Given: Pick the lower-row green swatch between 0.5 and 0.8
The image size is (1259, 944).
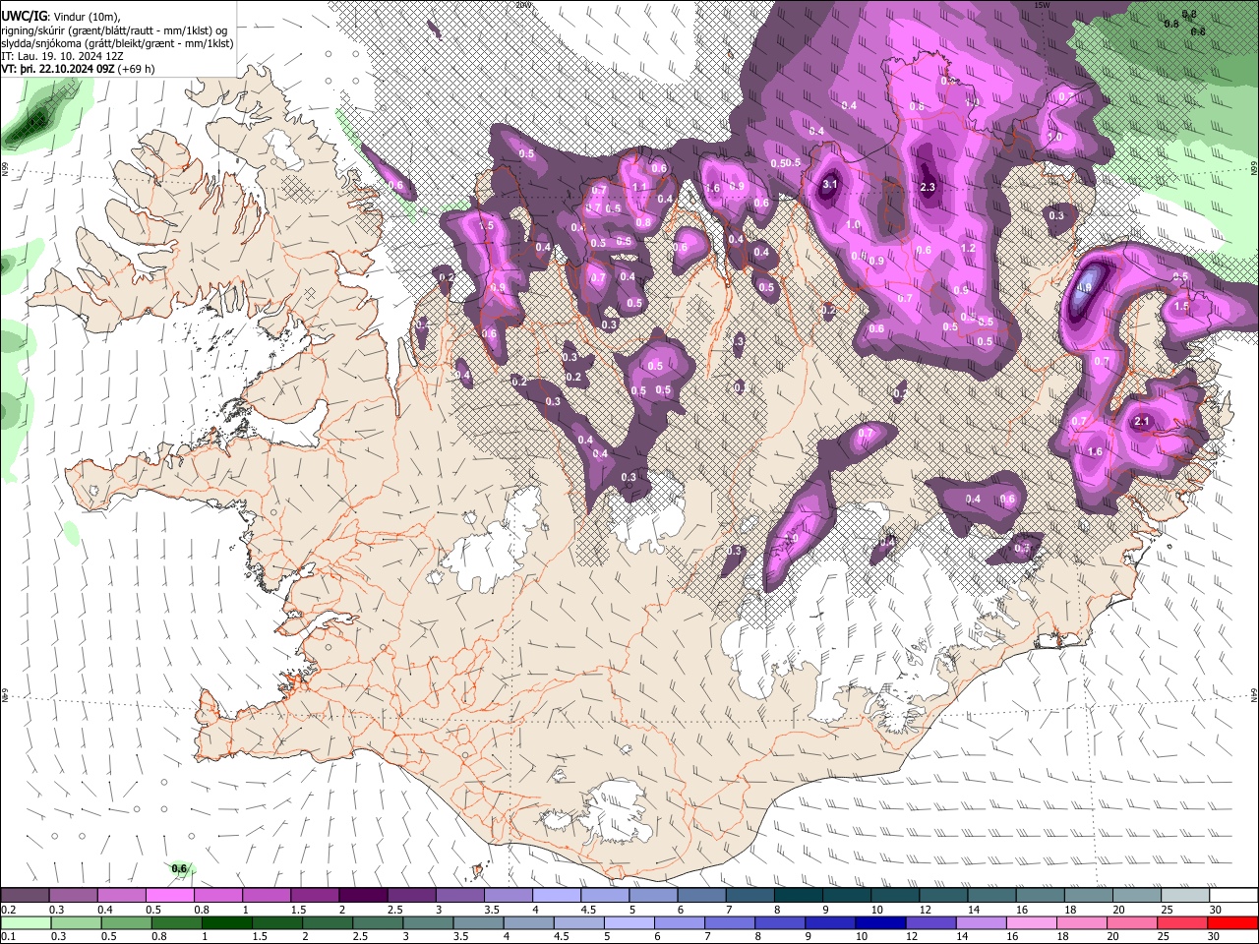Looking at the screenshot, I should [x=126, y=922].
